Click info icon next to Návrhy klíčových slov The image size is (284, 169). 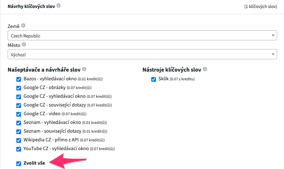click(x=58, y=5)
